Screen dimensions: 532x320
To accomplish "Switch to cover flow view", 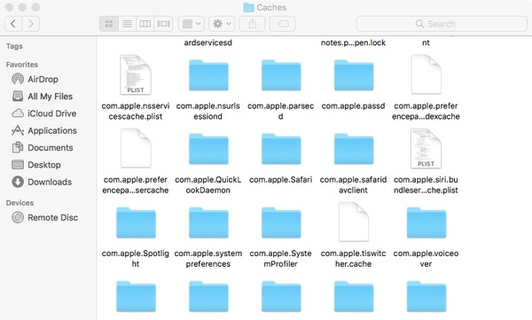I will click(x=163, y=24).
